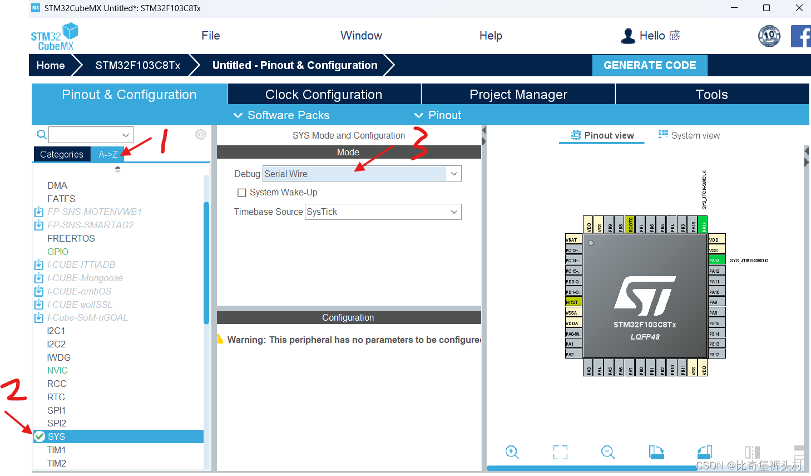This screenshot has height=476, width=811.
Task: Click the pinout view horizontal scrollbar
Action: 591,468
